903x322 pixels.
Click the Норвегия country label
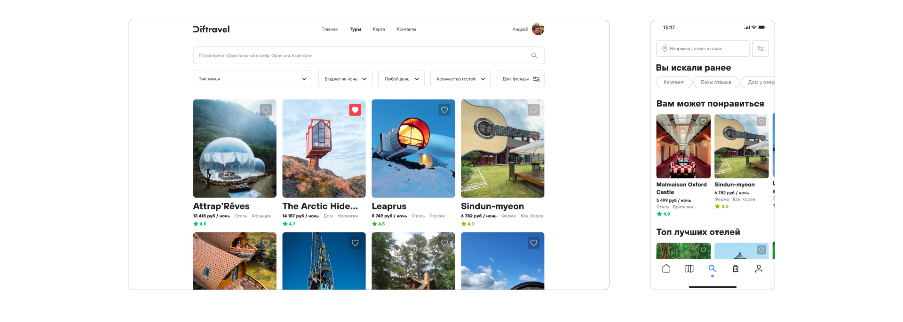click(x=348, y=216)
